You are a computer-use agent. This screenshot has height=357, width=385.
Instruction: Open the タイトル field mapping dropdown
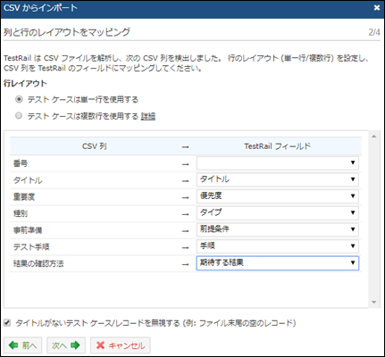click(278, 179)
